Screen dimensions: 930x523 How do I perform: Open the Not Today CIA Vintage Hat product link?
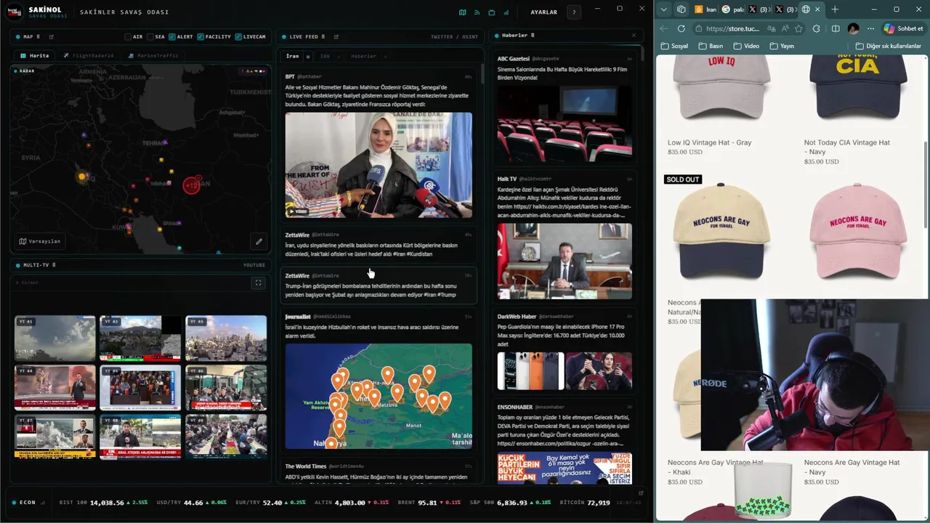(x=846, y=147)
